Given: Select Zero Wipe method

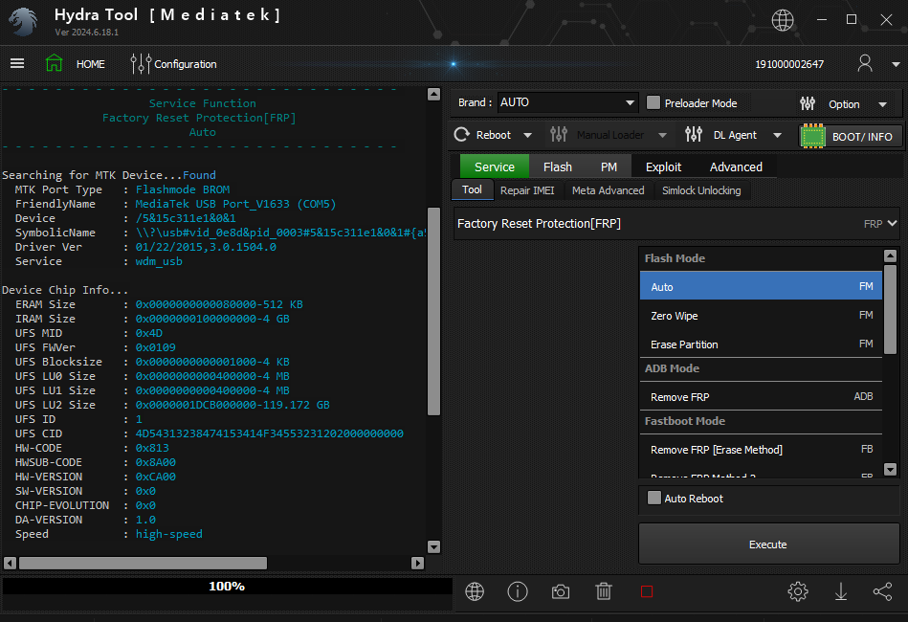Looking at the screenshot, I should [761, 316].
